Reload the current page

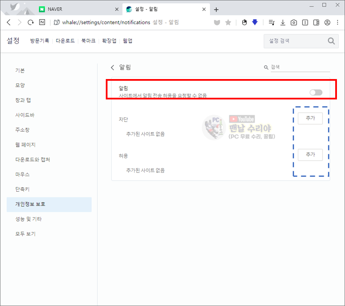pyautogui.click(x=31, y=22)
